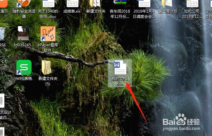Screen dimensions: 212x136
Task: Click the 关于1040的告白 .doc label text
Action: 48,14
